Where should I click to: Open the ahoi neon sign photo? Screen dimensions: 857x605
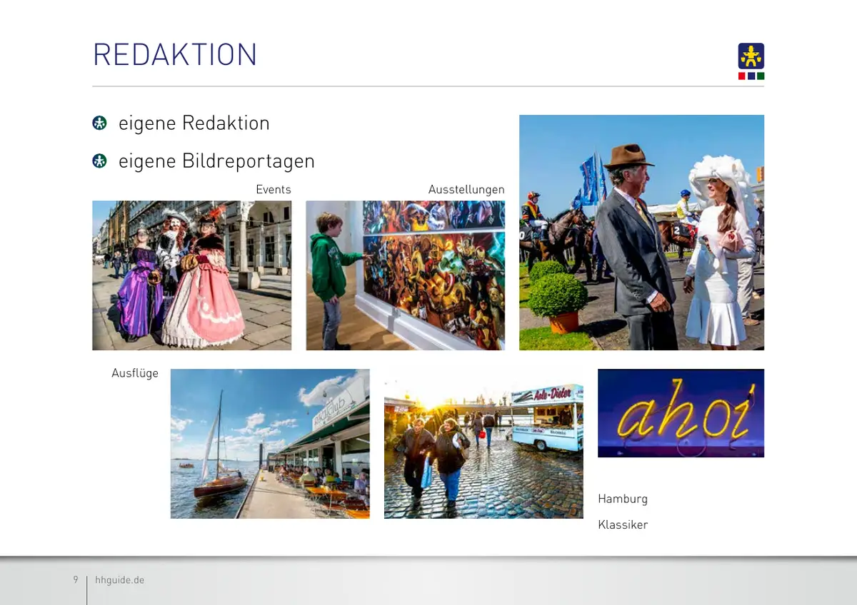pos(681,413)
